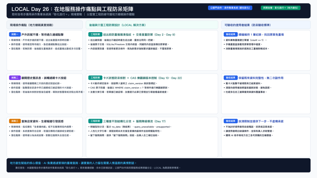The height and width of the screenshot is (178, 317).
Task: Click bullet '潛在風險:使用者以為系統故障'
Action: click(40, 135)
